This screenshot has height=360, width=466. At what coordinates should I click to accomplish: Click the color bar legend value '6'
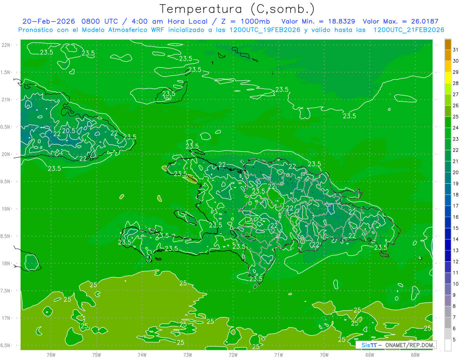[454, 329]
